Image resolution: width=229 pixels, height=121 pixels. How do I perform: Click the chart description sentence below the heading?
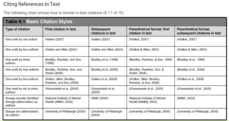(x=64, y=13)
